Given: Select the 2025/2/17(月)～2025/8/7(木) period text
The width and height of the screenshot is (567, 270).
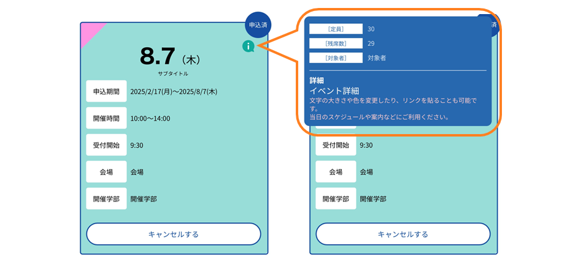Looking at the screenshot, I should coord(174,91).
